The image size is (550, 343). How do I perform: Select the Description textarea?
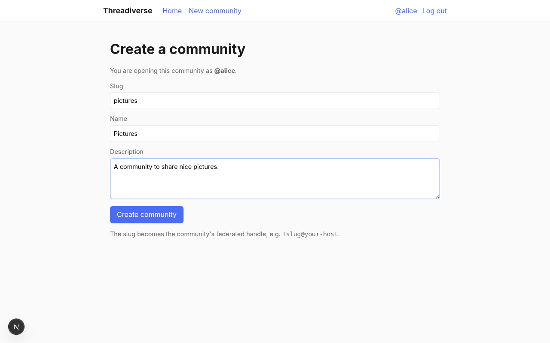click(275, 178)
